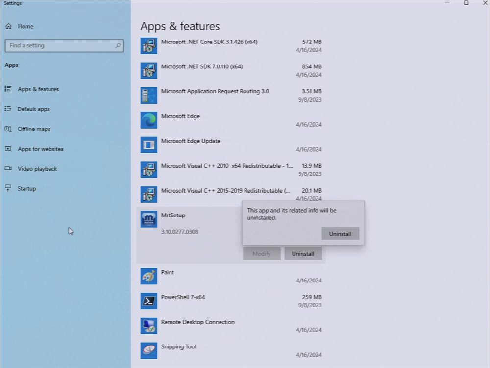Click the Remote Desktop Connection icon
Image resolution: width=490 pixels, height=368 pixels.
[148, 326]
